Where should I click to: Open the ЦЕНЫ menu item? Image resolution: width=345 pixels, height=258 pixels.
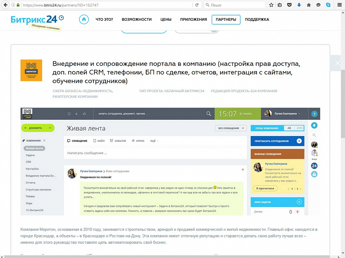[166, 19]
